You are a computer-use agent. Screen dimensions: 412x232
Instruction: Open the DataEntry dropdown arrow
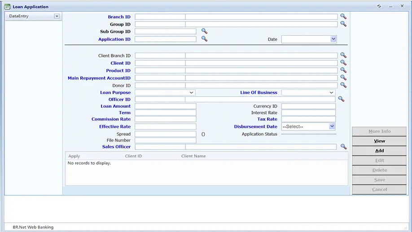tap(57, 16)
